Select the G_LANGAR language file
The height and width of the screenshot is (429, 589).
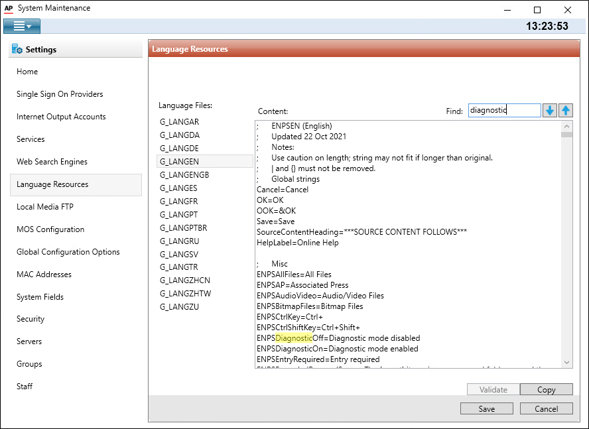coord(179,122)
